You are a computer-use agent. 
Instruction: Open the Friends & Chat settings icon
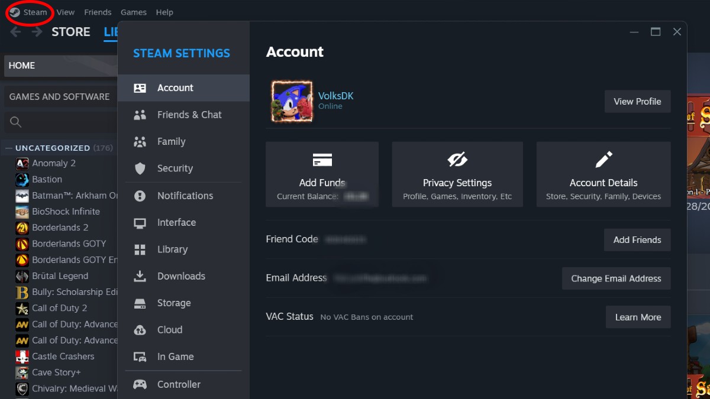tap(140, 115)
